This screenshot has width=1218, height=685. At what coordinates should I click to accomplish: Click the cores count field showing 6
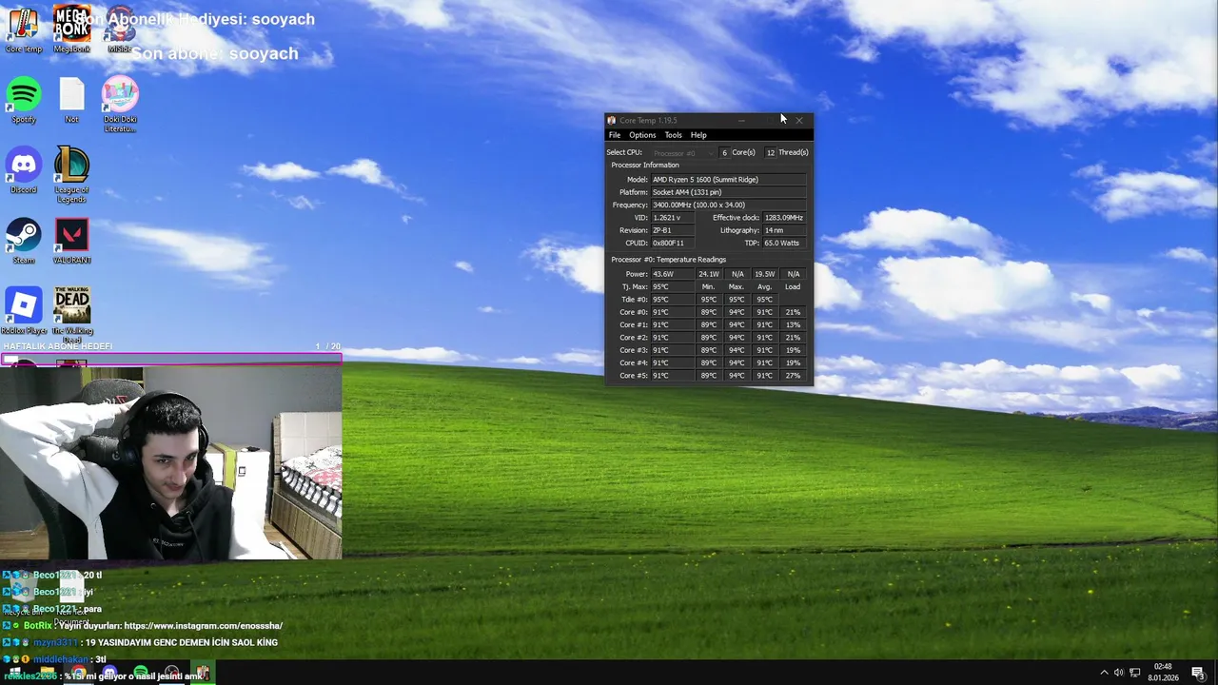click(x=724, y=152)
